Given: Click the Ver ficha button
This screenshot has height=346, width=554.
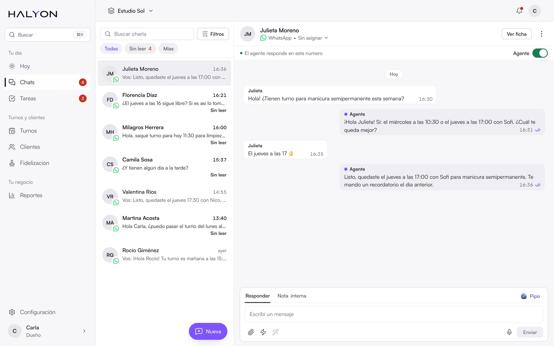Looking at the screenshot, I should (516, 34).
